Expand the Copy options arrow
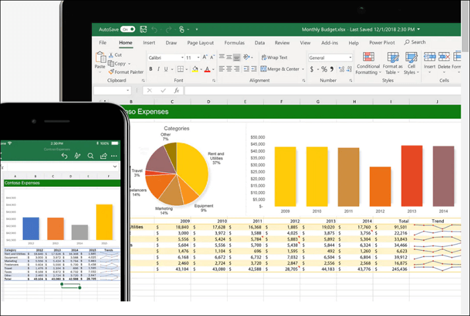The width and height of the screenshot is (470, 316). coord(129,64)
